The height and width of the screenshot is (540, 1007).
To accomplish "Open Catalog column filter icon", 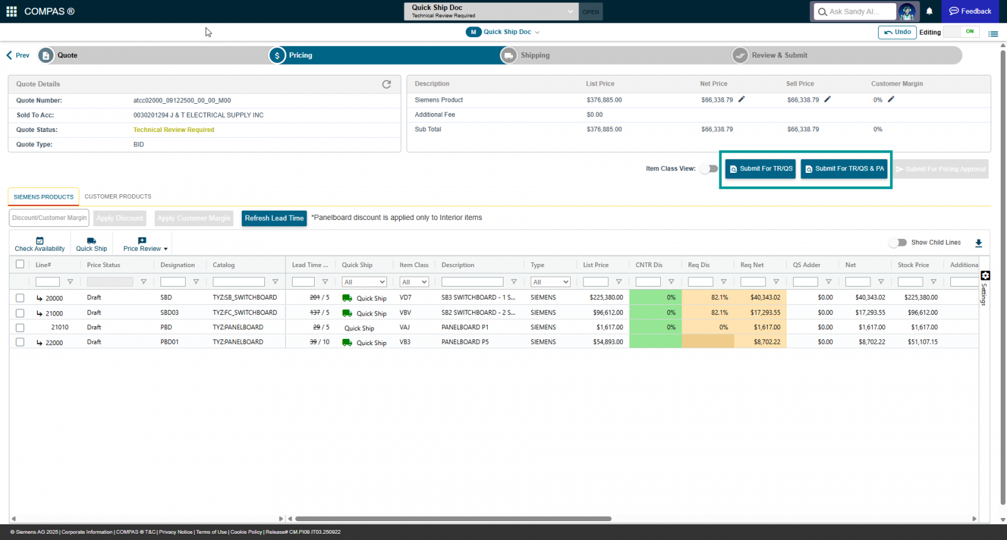I will point(275,282).
